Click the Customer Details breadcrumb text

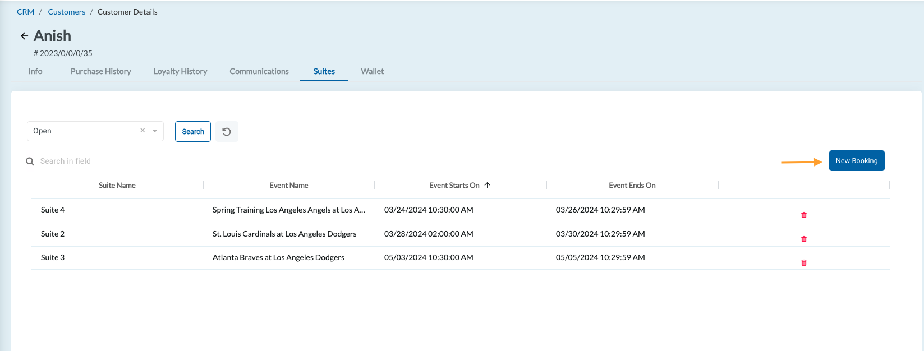point(127,12)
